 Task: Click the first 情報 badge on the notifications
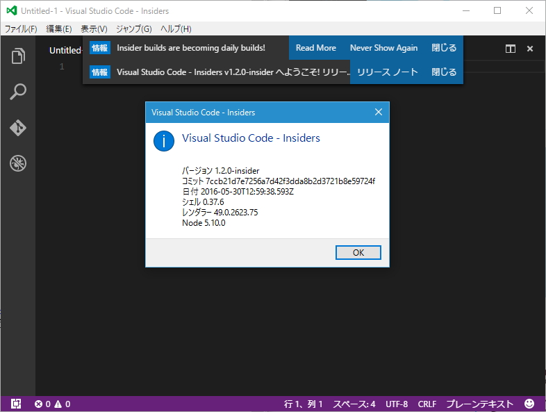100,48
